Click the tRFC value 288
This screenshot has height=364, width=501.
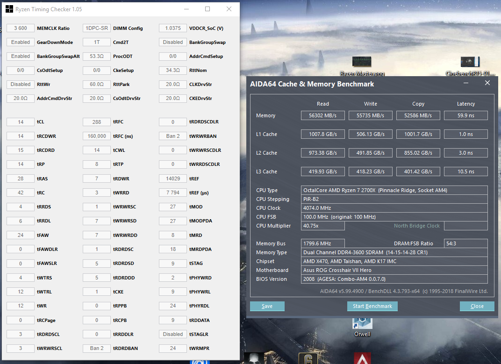[96, 122]
